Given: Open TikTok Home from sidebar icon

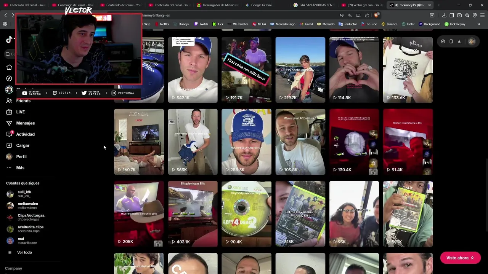Looking at the screenshot, I should click(x=9, y=67).
